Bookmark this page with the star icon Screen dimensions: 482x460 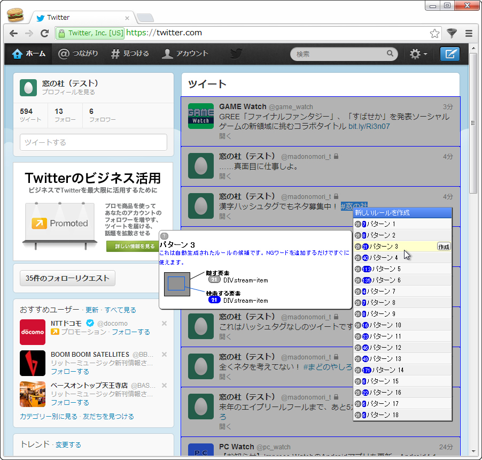tap(434, 33)
